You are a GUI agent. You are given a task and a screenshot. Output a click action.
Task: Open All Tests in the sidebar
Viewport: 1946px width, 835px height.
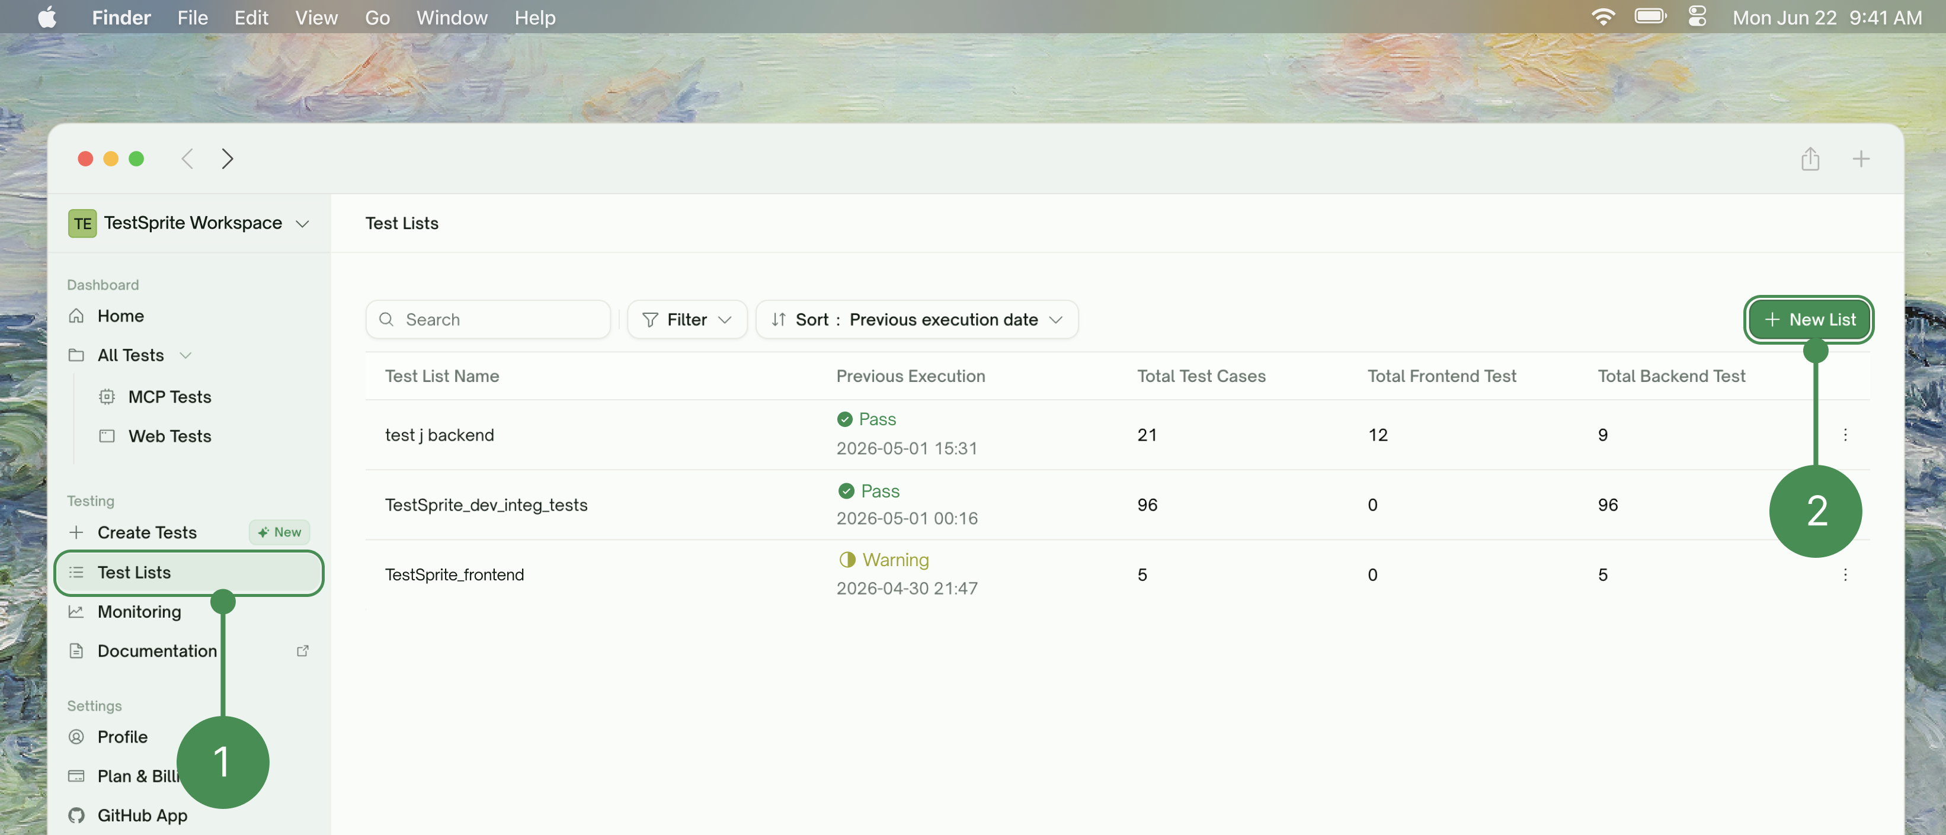coord(131,355)
